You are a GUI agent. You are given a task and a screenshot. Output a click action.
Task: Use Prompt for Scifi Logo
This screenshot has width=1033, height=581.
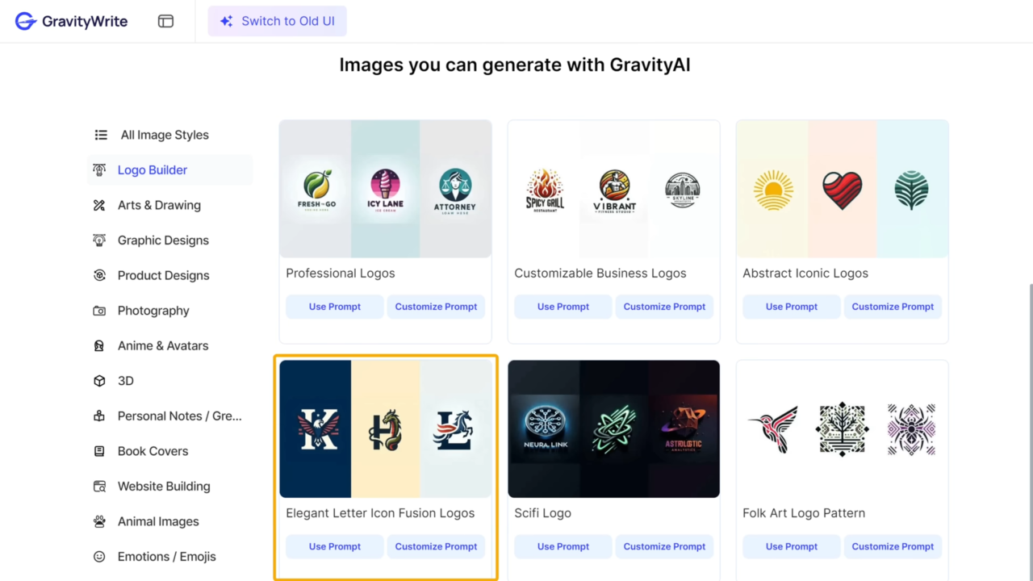pyautogui.click(x=563, y=546)
